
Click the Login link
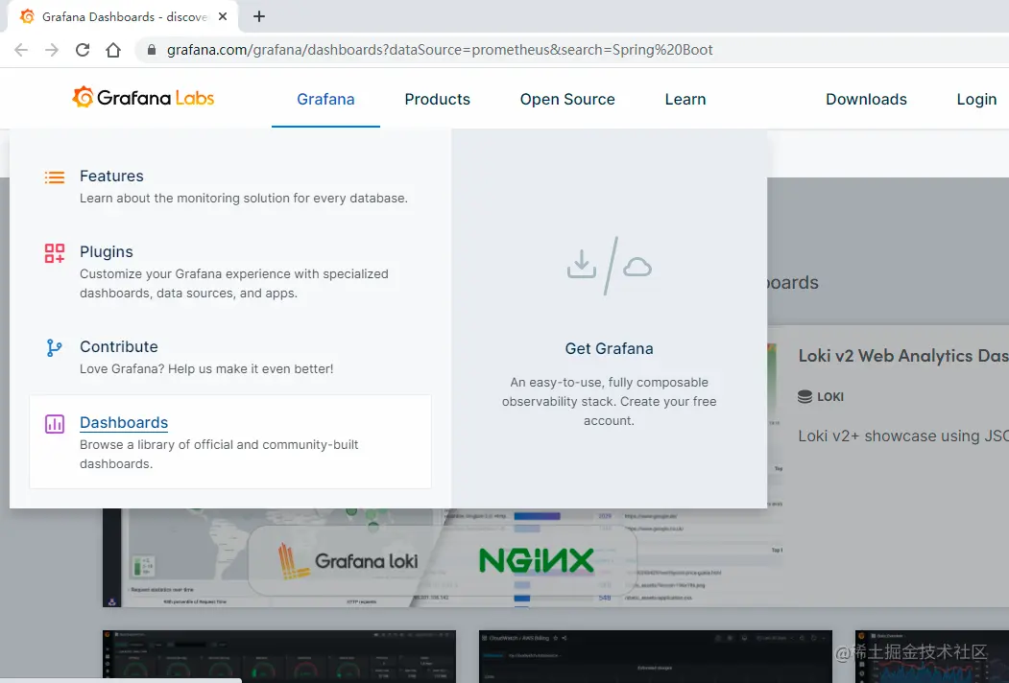click(x=975, y=99)
